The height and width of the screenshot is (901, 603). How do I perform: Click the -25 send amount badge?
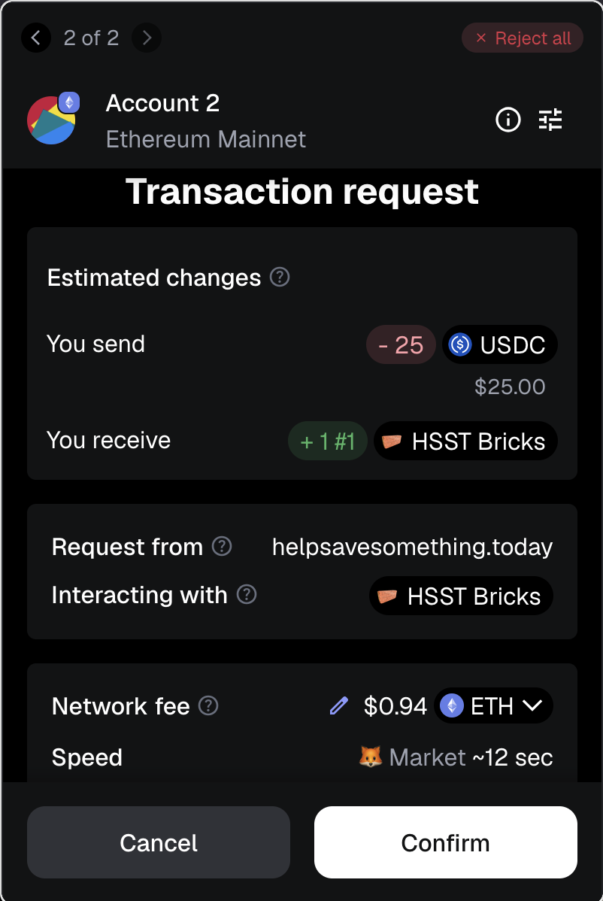pyautogui.click(x=401, y=345)
